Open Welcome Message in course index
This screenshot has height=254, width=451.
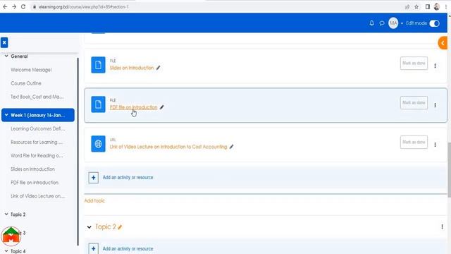(31, 70)
